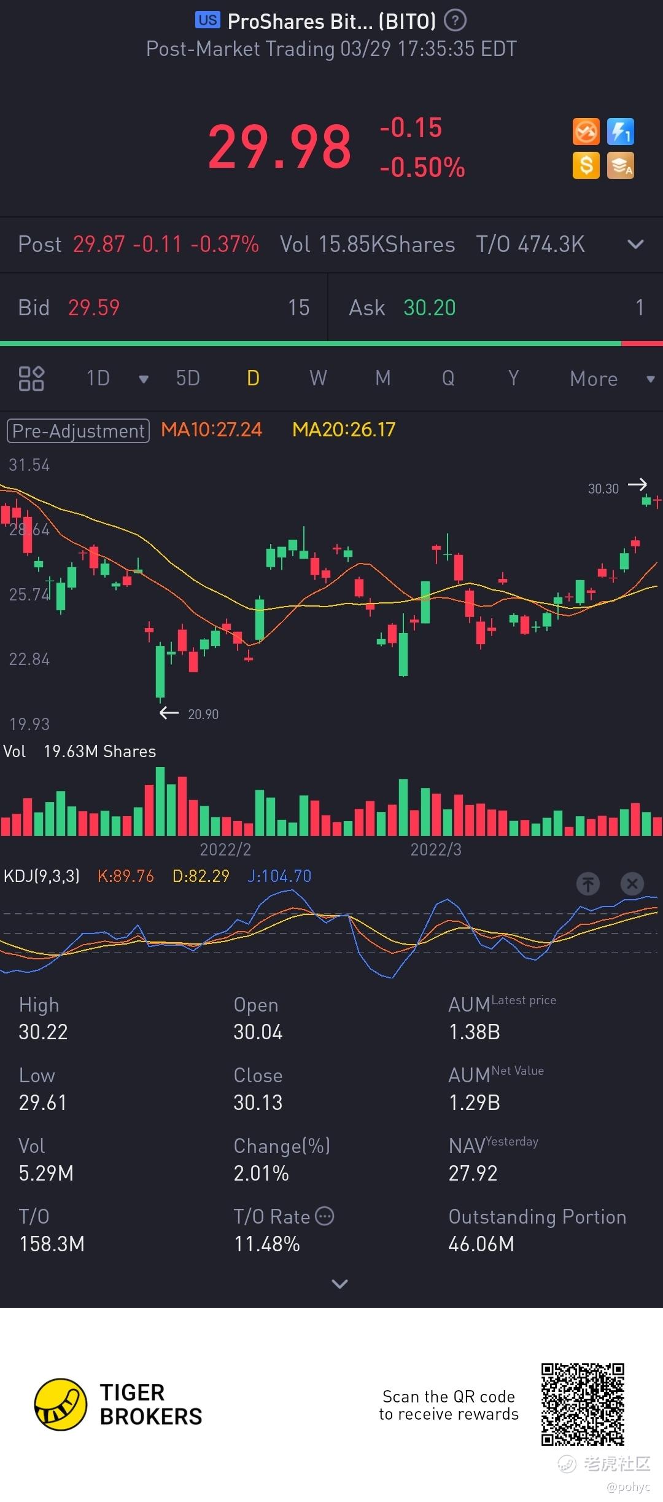This screenshot has width=663, height=1502.
Task: Tap the Vol 19.63M Shares label
Action: click(x=80, y=751)
